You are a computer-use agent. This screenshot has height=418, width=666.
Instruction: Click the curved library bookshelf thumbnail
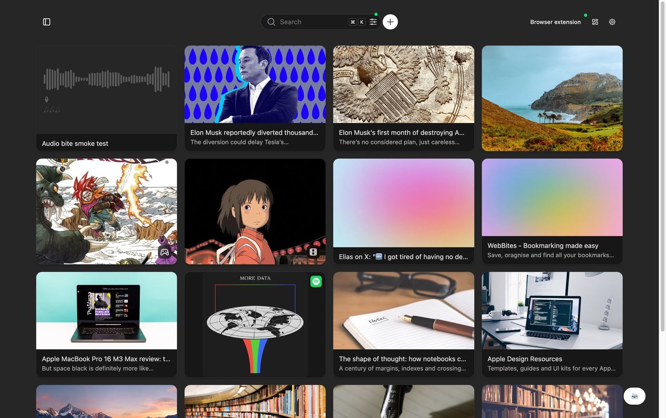(x=255, y=401)
